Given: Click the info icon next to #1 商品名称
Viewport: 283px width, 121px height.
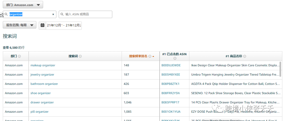Looking at the screenshot, I should click(x=245, y=56).
